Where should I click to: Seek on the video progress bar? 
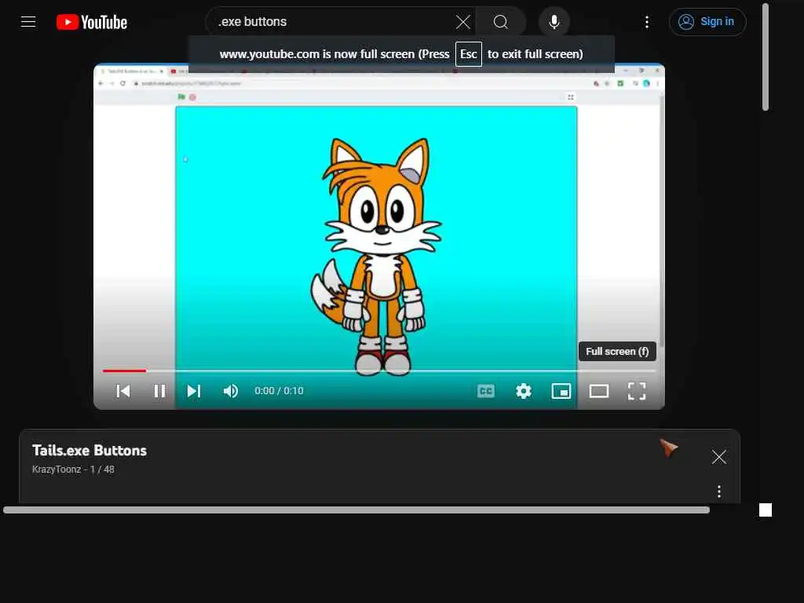tap(379, 371)
